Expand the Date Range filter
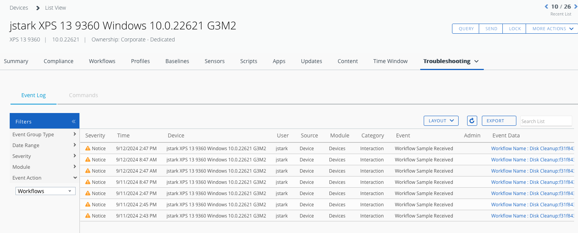The height and width of the screenshot is (233, 578). (45, 145)
